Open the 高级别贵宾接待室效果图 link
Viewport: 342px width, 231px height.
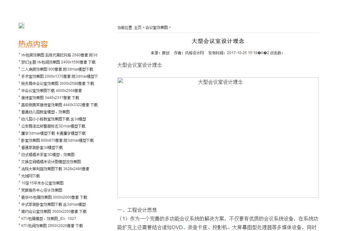click(59, 105)
